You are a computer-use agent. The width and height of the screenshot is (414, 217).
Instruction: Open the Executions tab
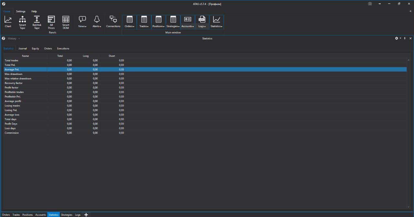[x=63, y=48]
